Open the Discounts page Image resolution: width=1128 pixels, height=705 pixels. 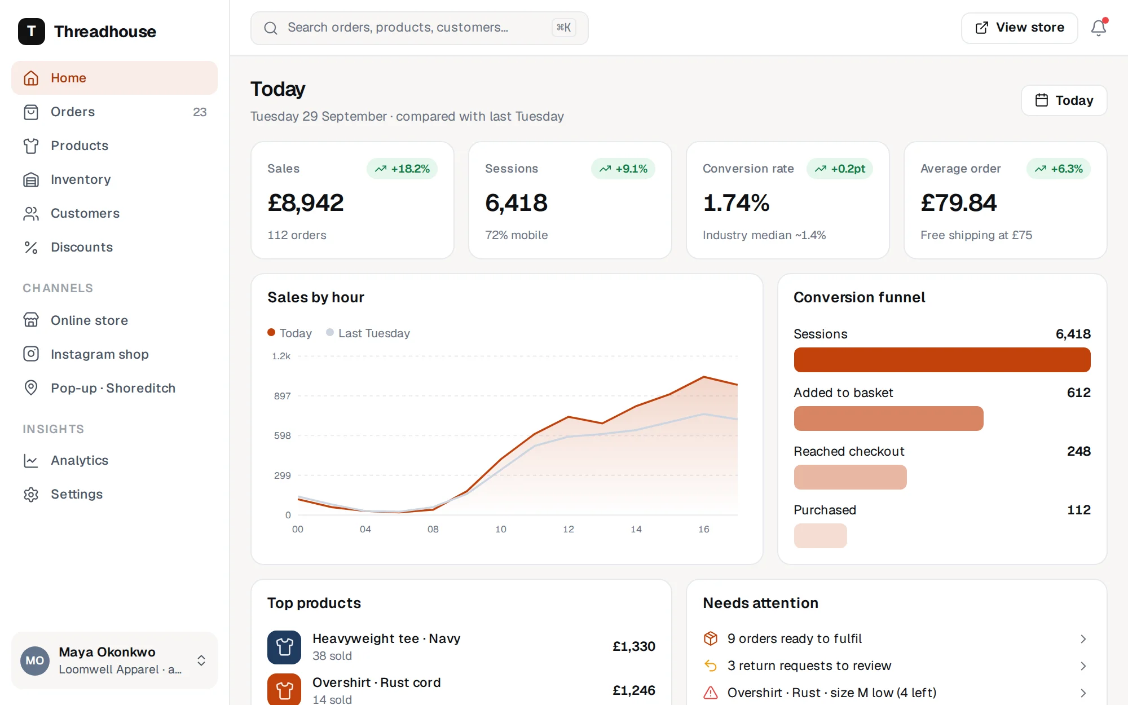(x=114, y=247)
